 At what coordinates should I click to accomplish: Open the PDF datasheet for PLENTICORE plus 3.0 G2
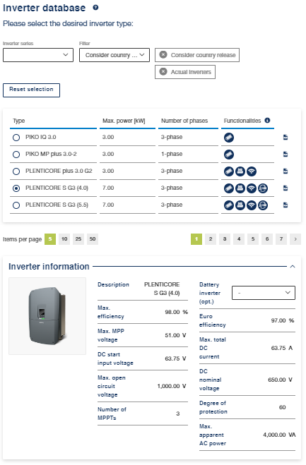pyautogui.click(x=286, y=171)
